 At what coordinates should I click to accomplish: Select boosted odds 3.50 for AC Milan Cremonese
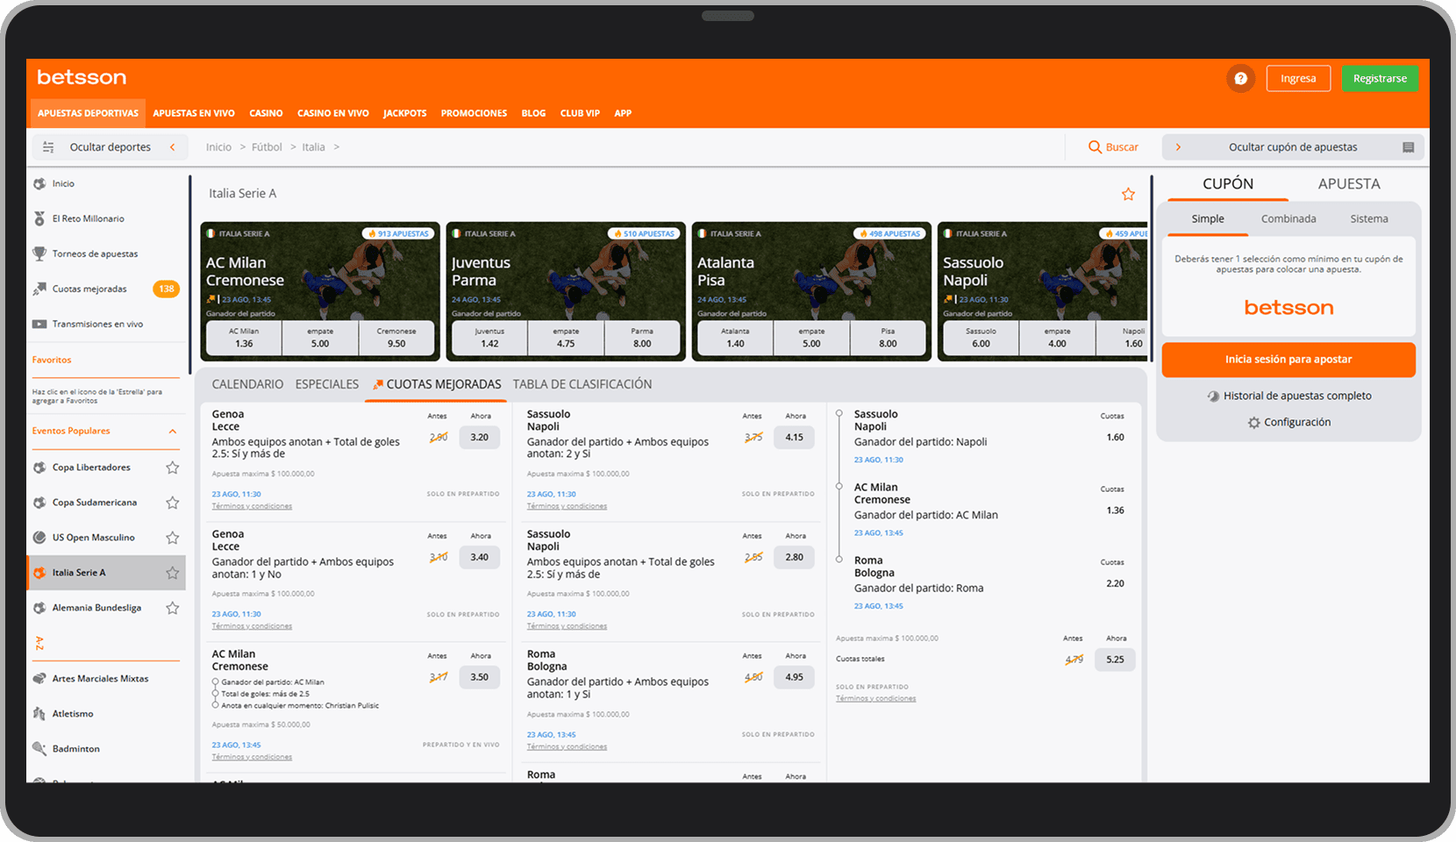479,677
